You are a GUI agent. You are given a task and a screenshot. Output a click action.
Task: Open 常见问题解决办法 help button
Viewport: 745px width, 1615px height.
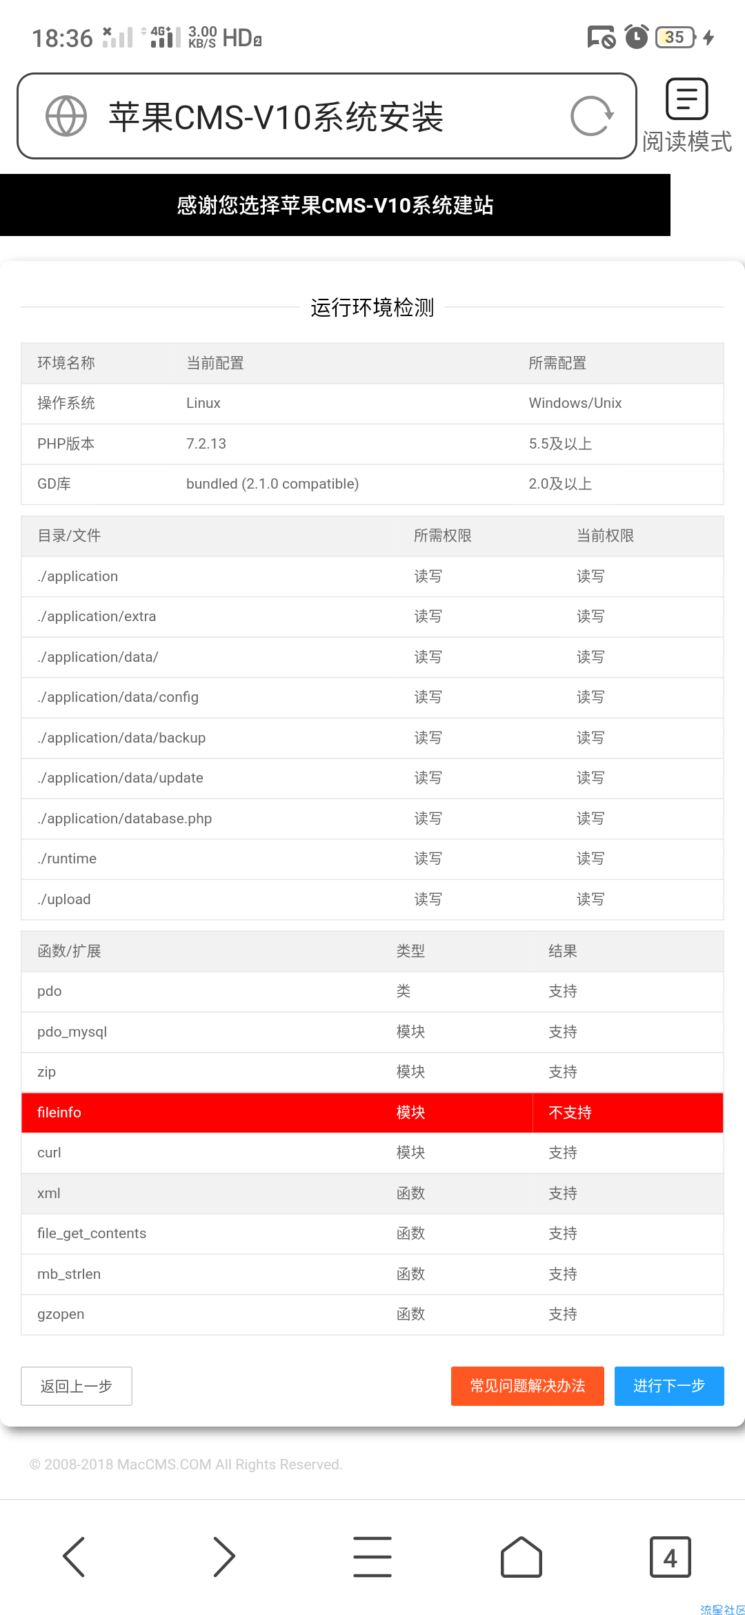528,1386
